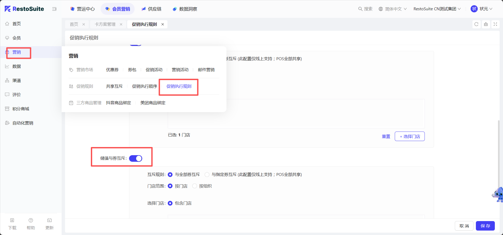Open the search icon in the header

[x=360, y=9]
